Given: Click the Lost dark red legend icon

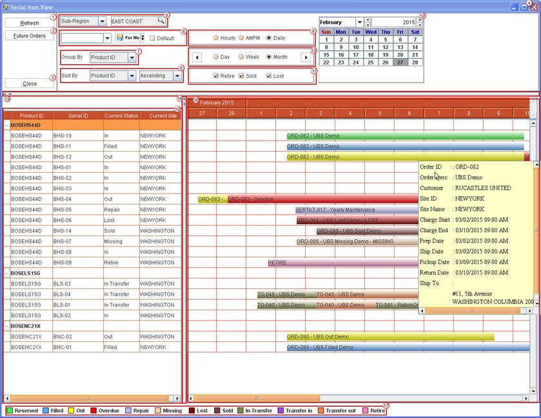Looking at the screenshot, I should [x=192, y=410].
